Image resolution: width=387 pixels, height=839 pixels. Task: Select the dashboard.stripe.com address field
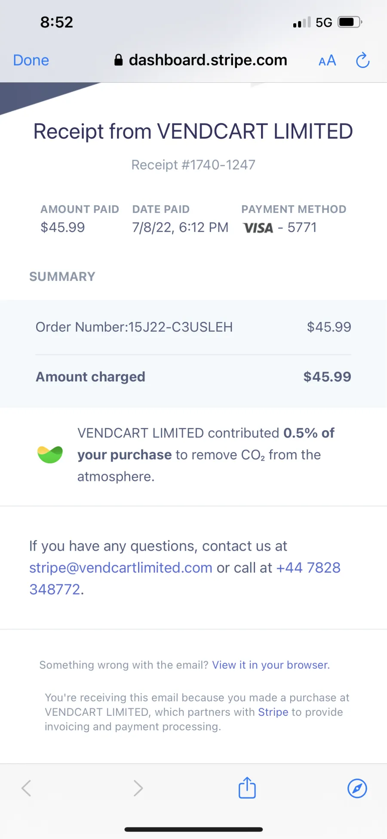(201, 60)
